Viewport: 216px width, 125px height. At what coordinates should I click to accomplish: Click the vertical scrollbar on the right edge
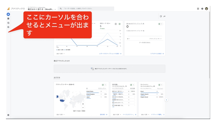(210, 45)
